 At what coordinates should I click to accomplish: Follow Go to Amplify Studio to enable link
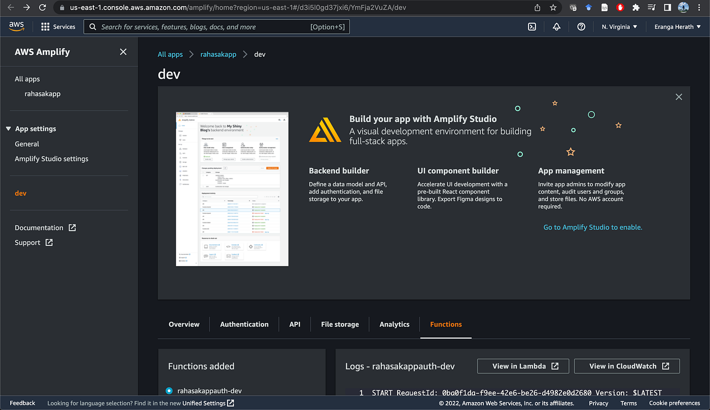pos(593,227)
